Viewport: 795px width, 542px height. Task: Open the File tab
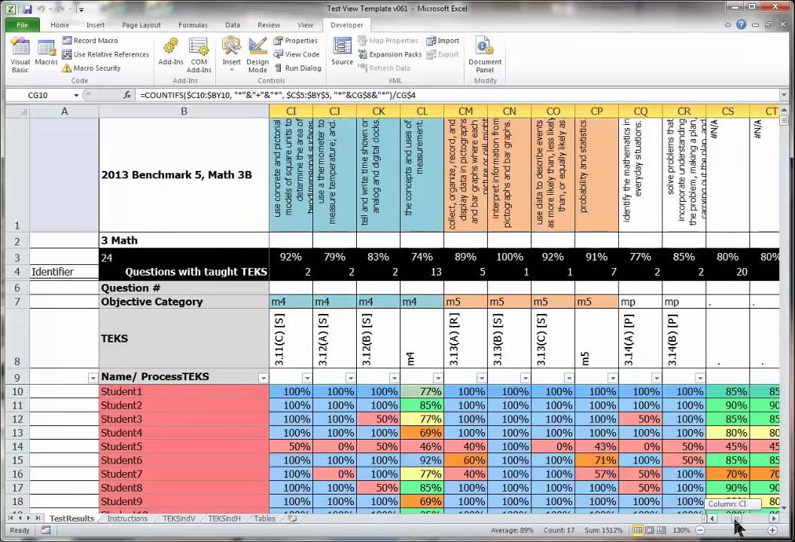[x=23, y=25]
